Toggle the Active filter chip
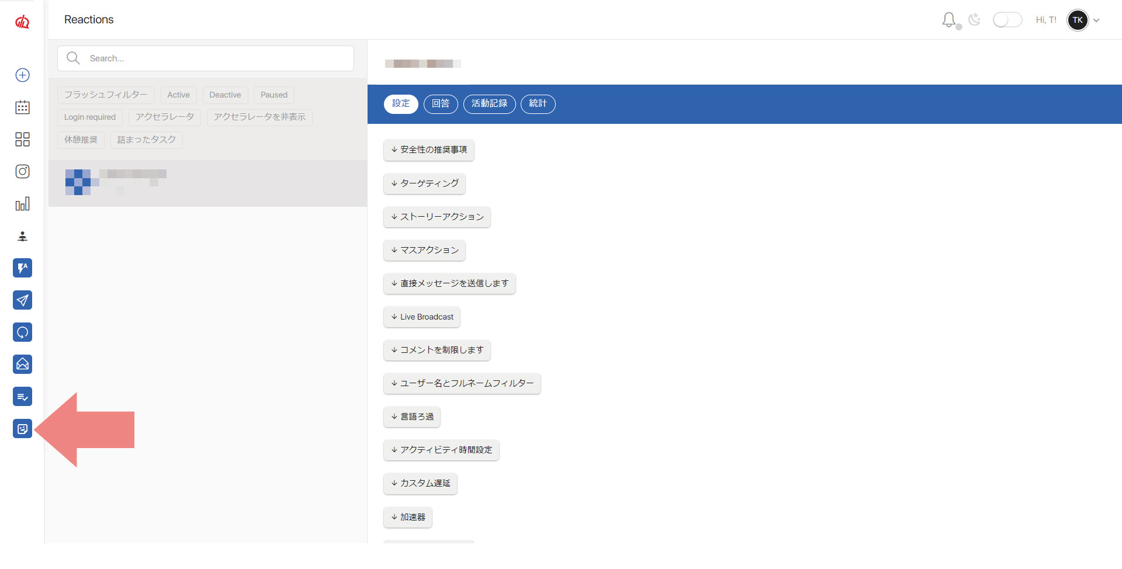 178,95
